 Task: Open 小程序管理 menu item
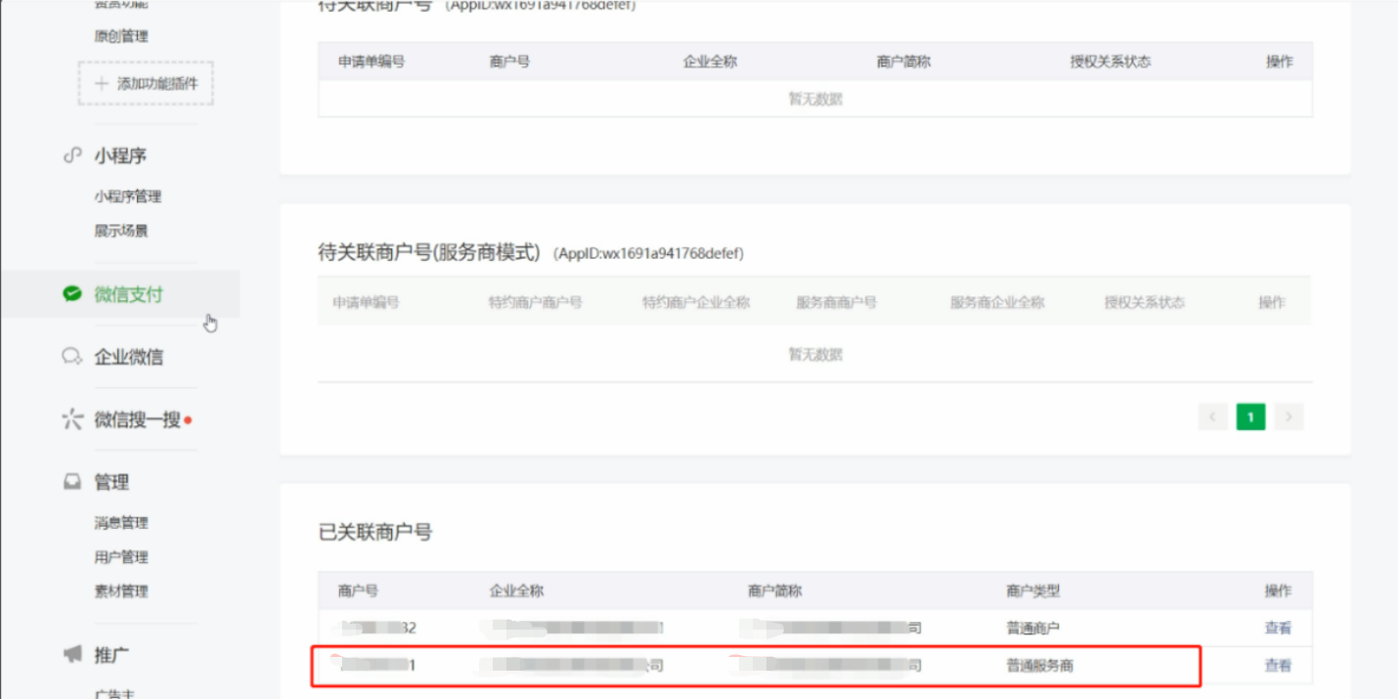pos(128,197)
